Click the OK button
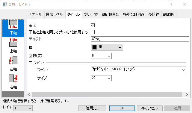The width and height of the screenshot is (192, 113). click(122, 108)
